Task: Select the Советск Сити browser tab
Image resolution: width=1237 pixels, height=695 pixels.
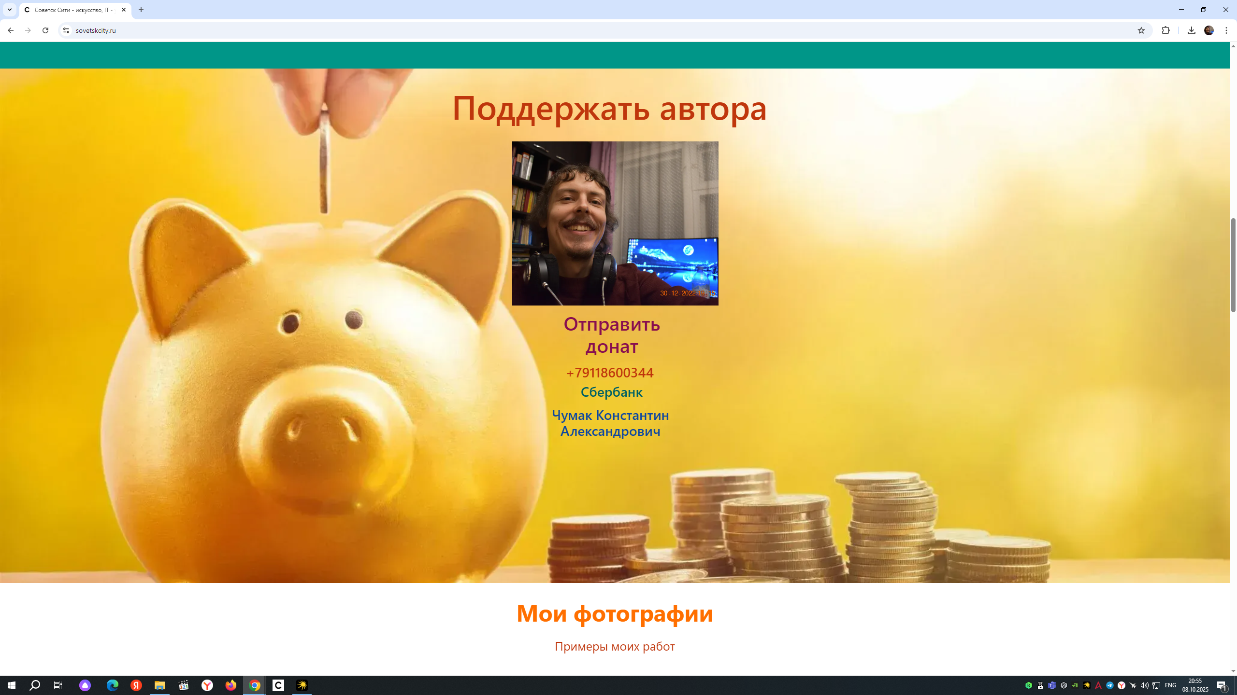Action: click(x=75, y=10)
